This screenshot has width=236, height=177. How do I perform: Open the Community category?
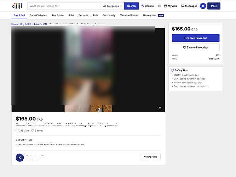109,15
